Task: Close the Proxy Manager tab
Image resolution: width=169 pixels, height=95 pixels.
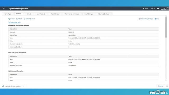Action: pyautogui.click(x=62, y=14)
